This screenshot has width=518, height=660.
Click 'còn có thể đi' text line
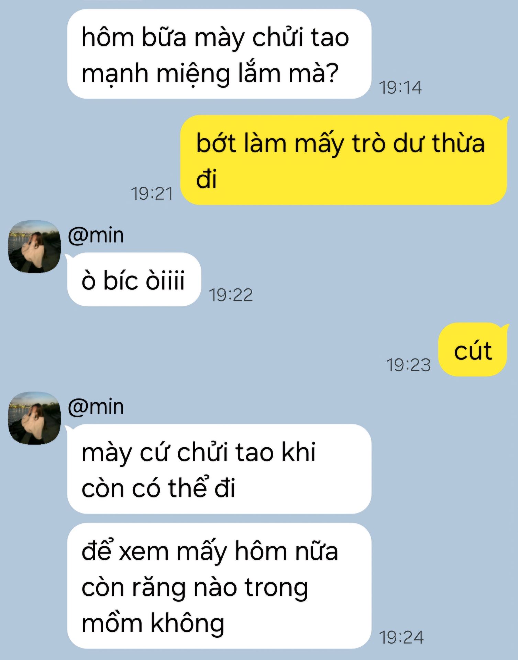coord(158,487)
